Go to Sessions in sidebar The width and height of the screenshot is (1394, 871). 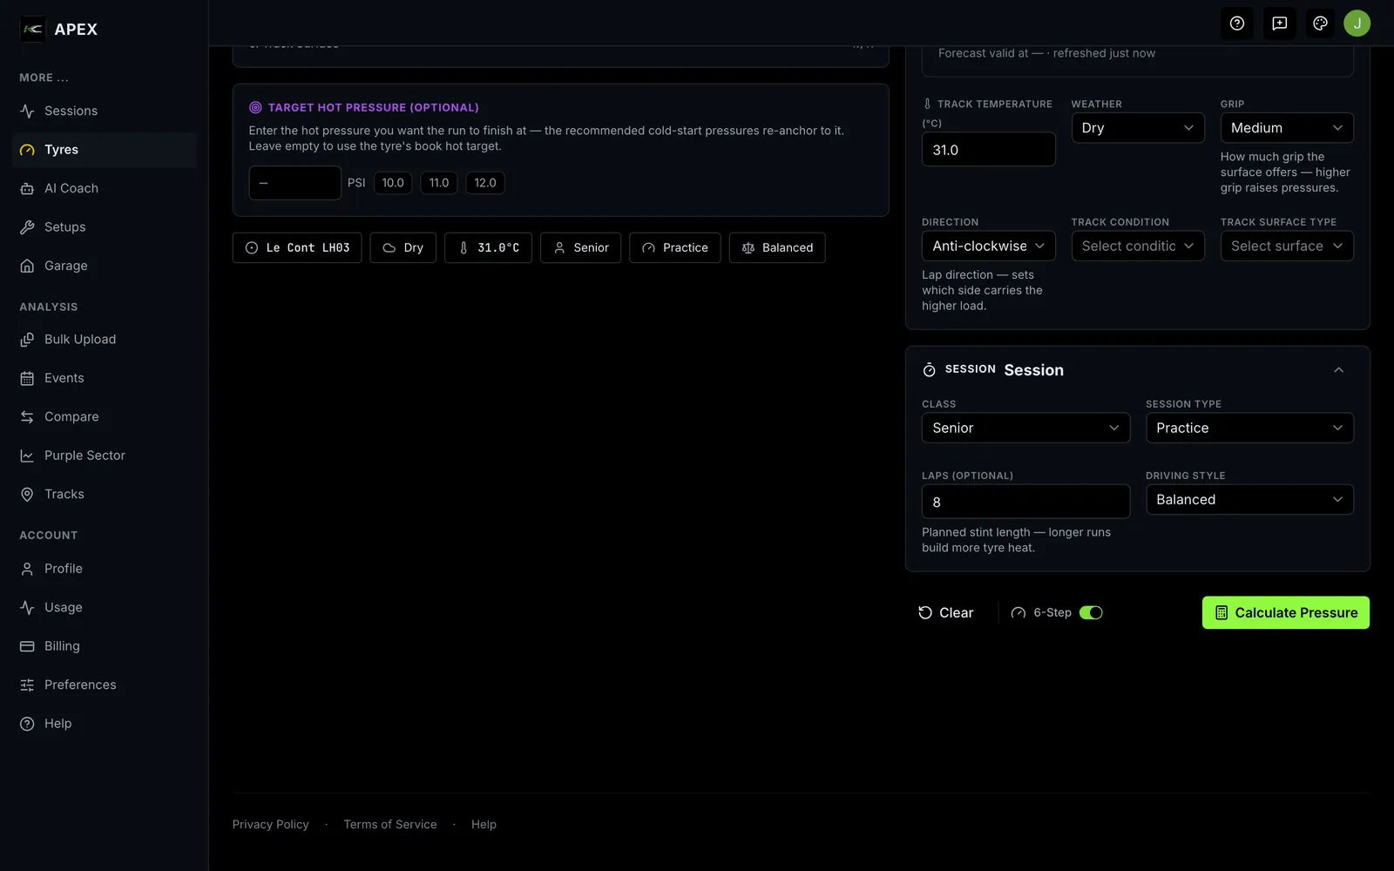105,111
